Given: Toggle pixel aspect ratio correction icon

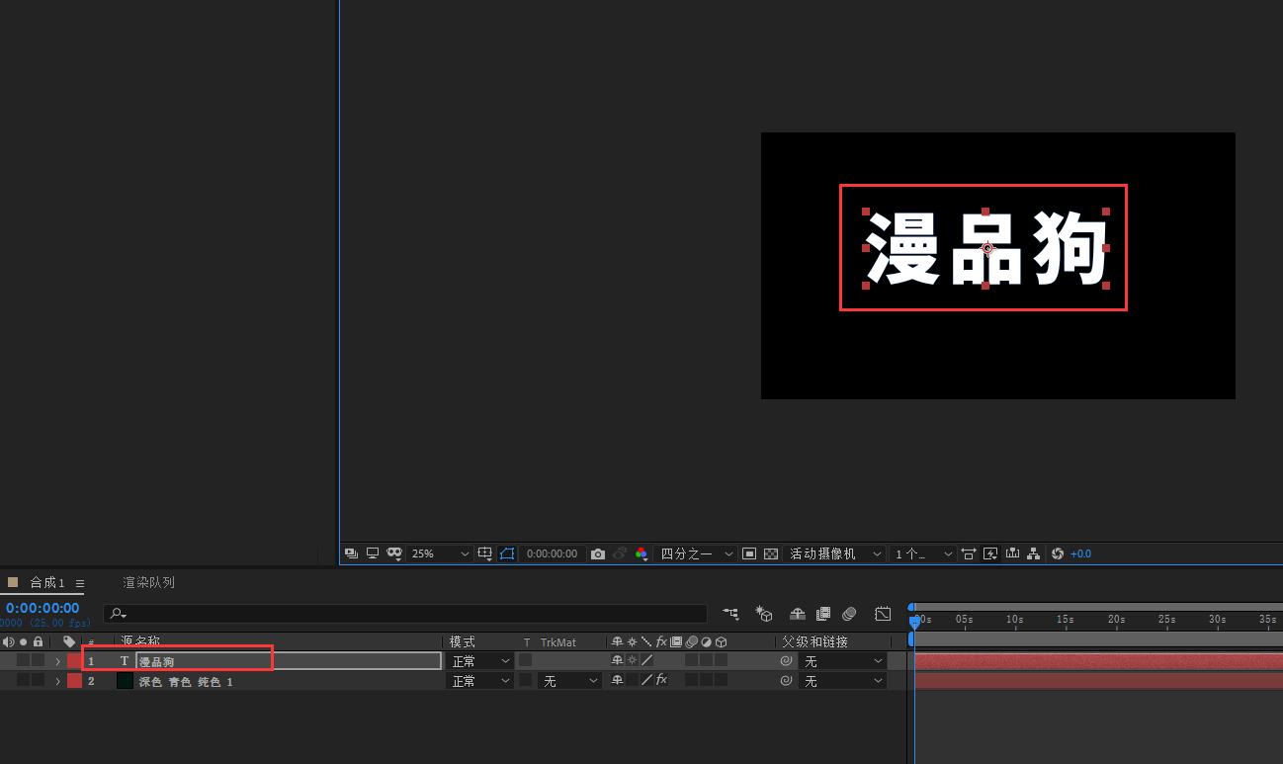Looking at the screenshot, I should [x=969, y=553].
